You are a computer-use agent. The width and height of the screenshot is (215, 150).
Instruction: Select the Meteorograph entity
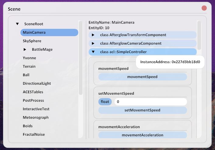point(36,118)
